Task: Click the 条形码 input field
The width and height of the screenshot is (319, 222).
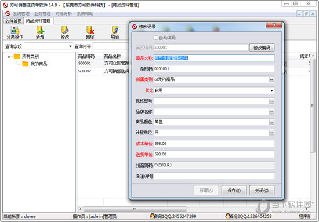Action: [214, 69]
